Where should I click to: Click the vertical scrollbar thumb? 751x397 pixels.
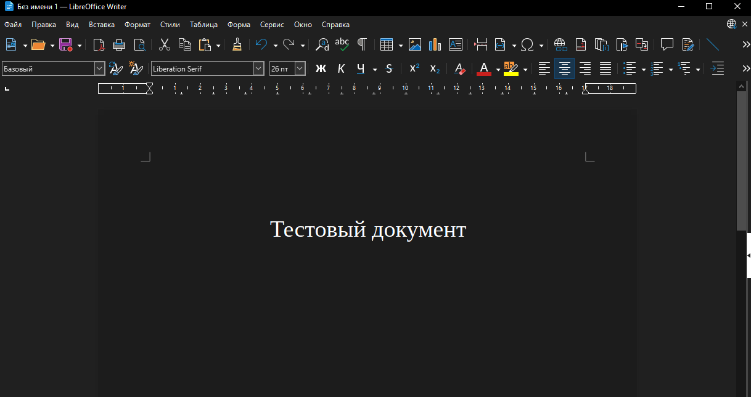pyautogui.click(x=741, y=160)
